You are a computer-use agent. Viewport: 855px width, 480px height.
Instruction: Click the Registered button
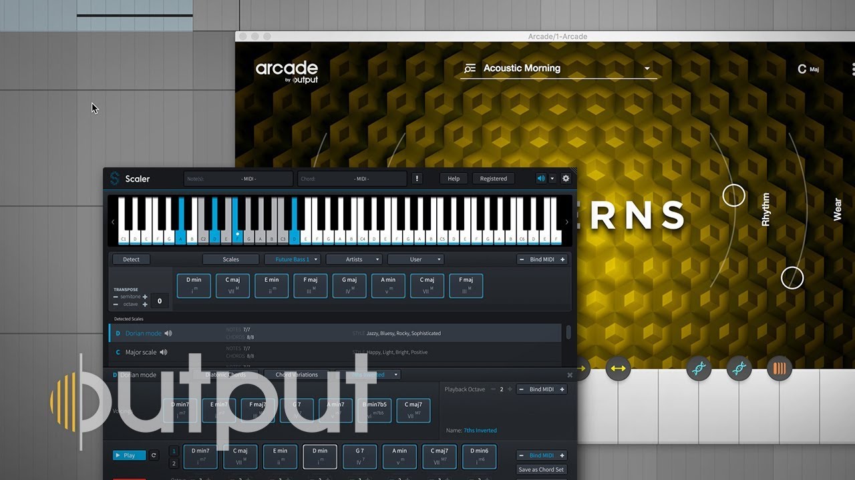pyautogui.click(x=494, y=179)
